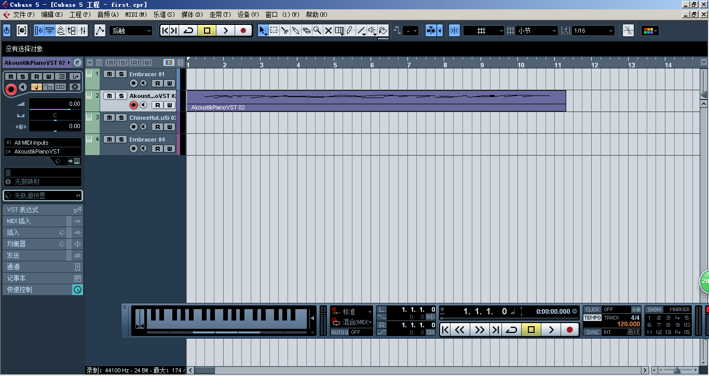Viewport: 709px width, 376px height.
Task: Mute the Embracer 01 track
Action: [109, 74]
